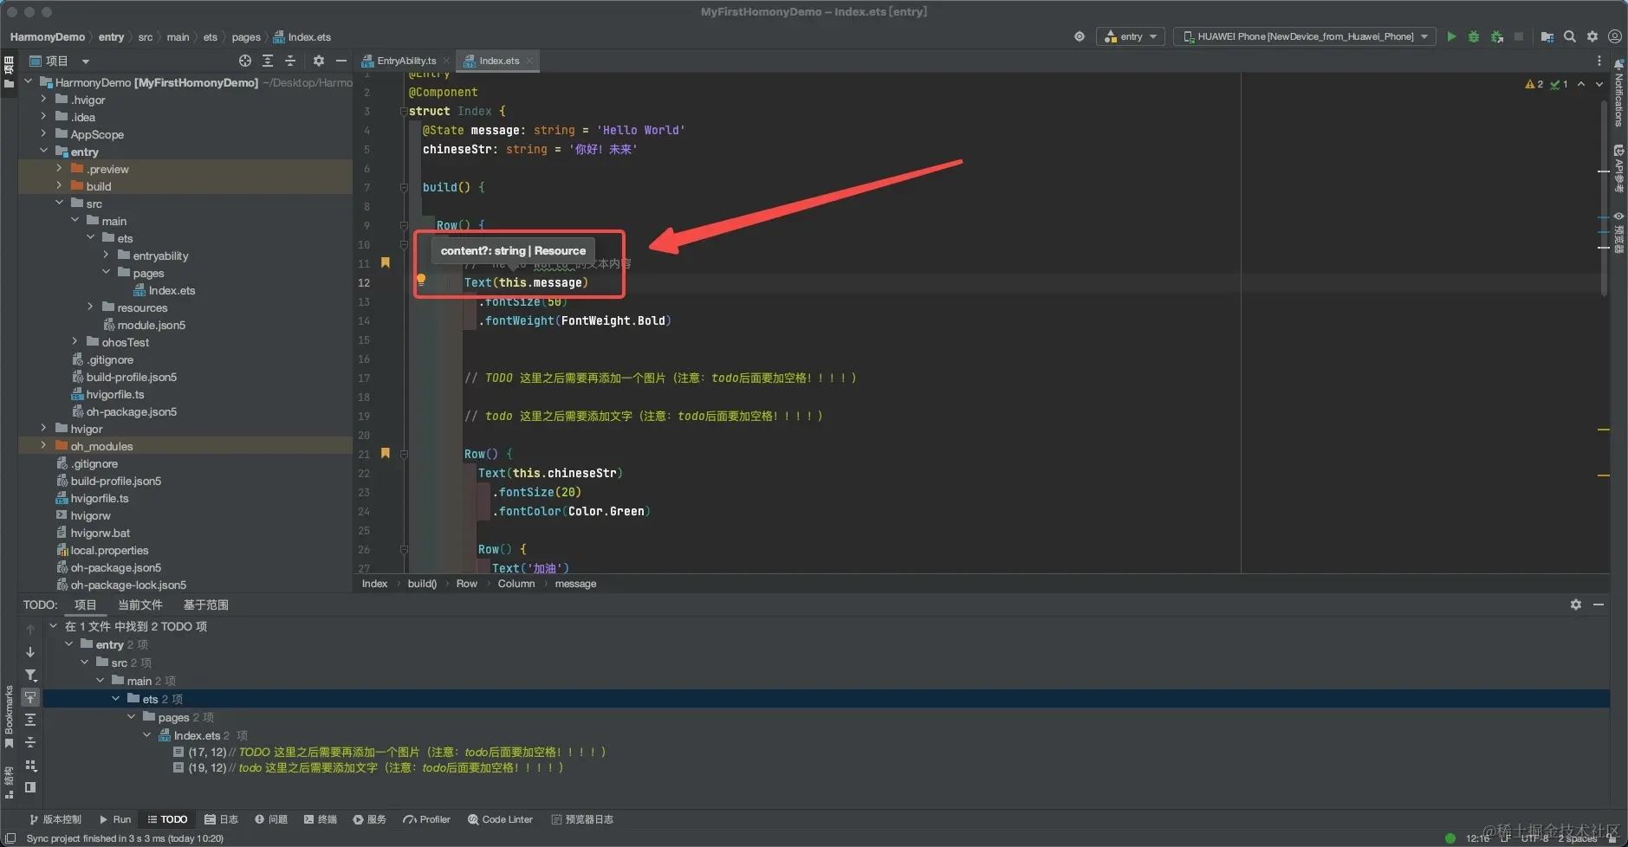Run the app with green play button
The width and height of the screenshot is (1628, 847).
(1451, 36)
